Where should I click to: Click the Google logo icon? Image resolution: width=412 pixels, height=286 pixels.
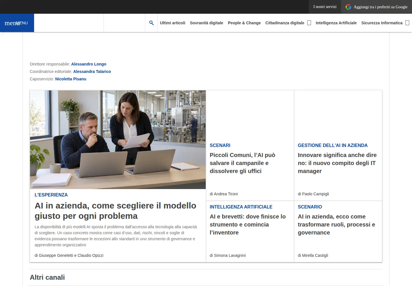point(348,7)
